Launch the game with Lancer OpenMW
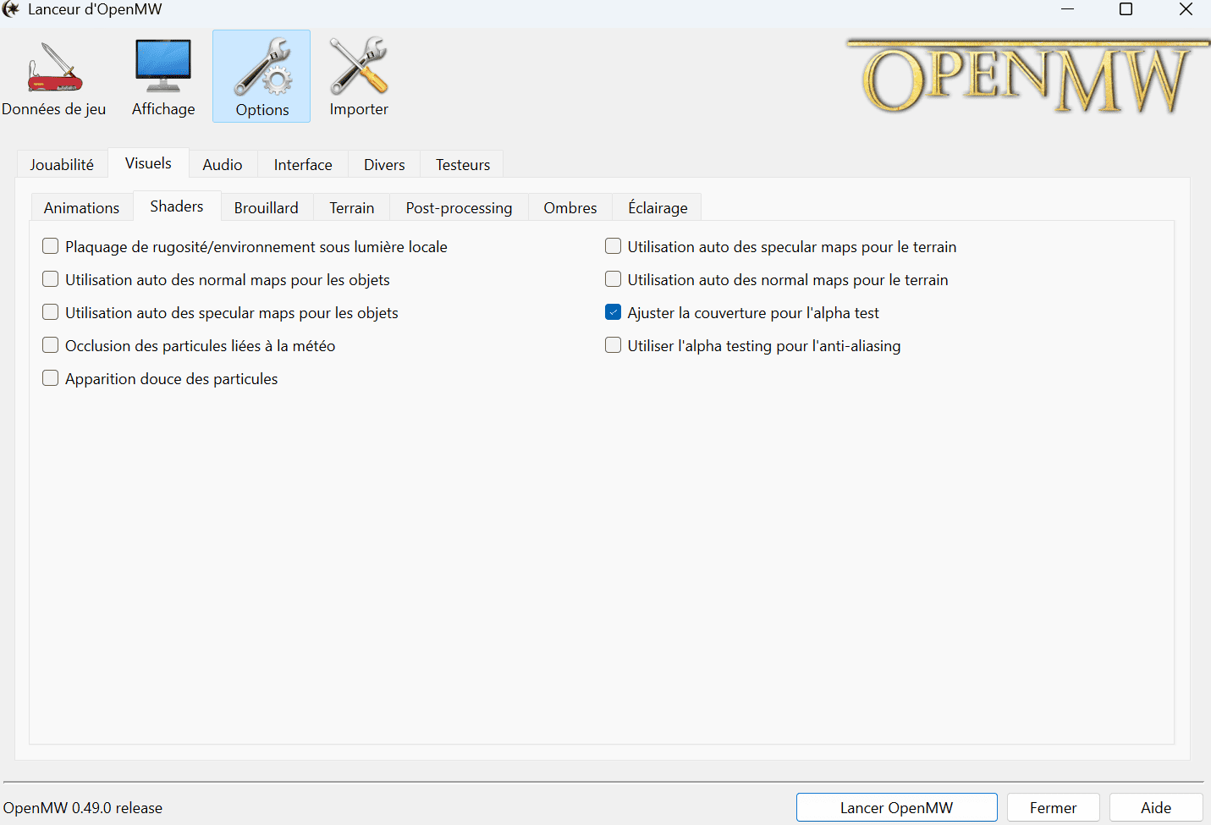The height and width of the screenshot is (825, 1211). (896, 808)
